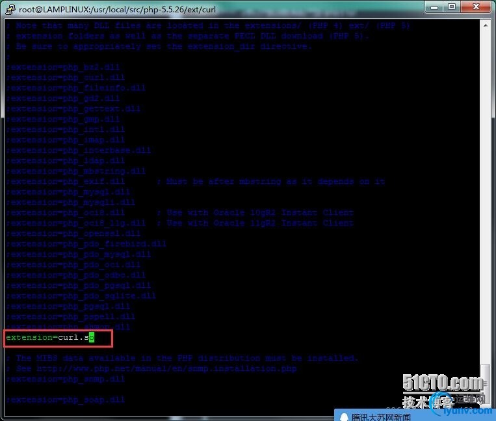The image size is (496, 421).
Task: Click the ;extension=php_pdo_mysql.dll line
Action: coord(78,254)
